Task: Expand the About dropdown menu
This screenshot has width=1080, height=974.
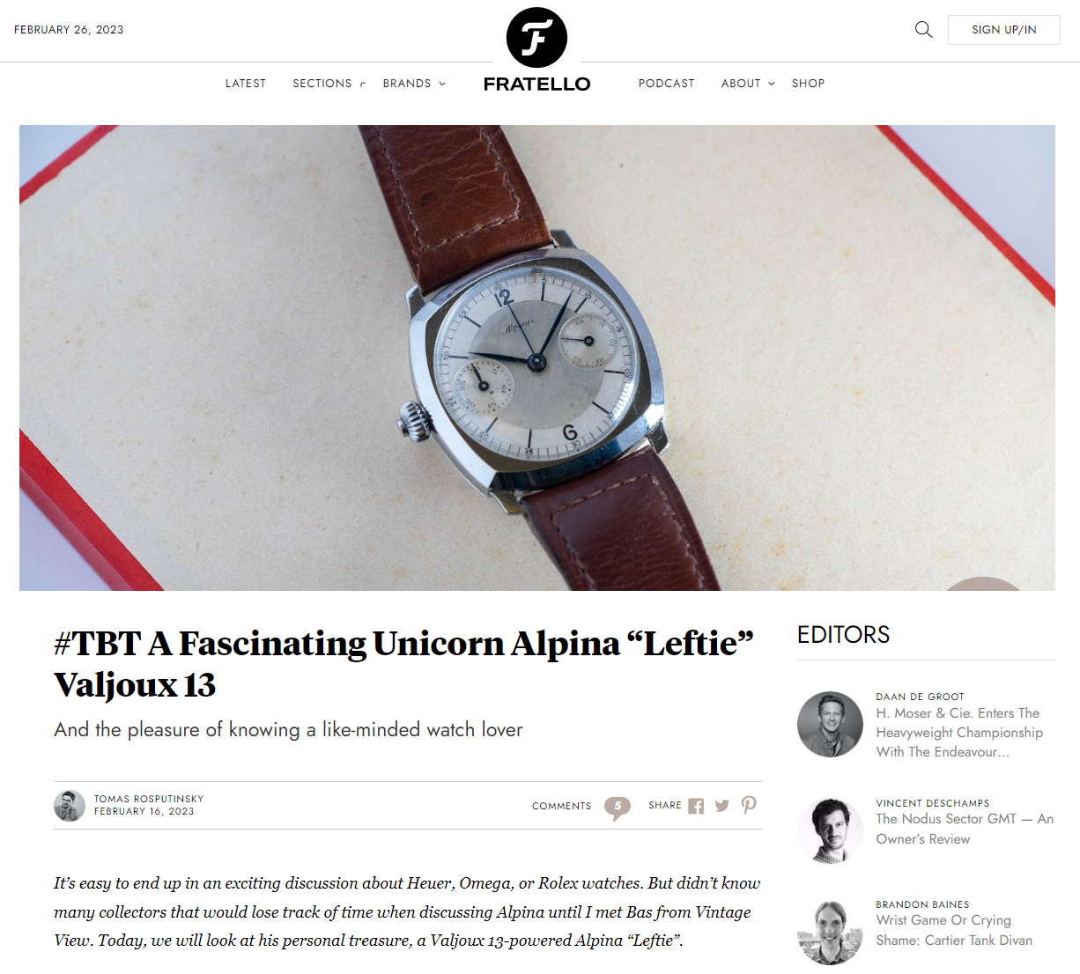Action: 748,84
